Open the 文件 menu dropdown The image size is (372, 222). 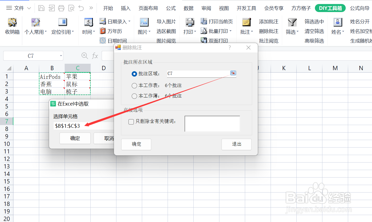click(x=19, y=8)
